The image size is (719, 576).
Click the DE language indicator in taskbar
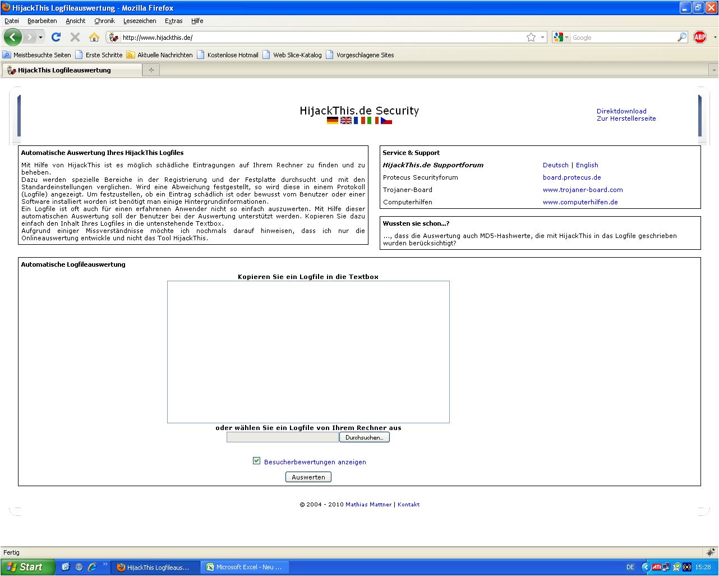(630, 567)
